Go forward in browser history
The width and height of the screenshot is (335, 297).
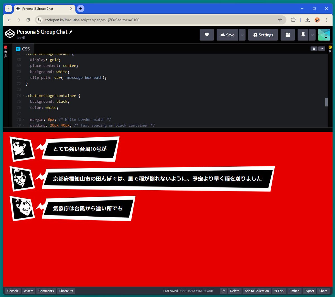18,20
